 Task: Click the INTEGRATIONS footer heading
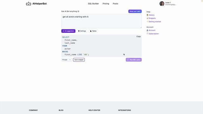point(125,110)
